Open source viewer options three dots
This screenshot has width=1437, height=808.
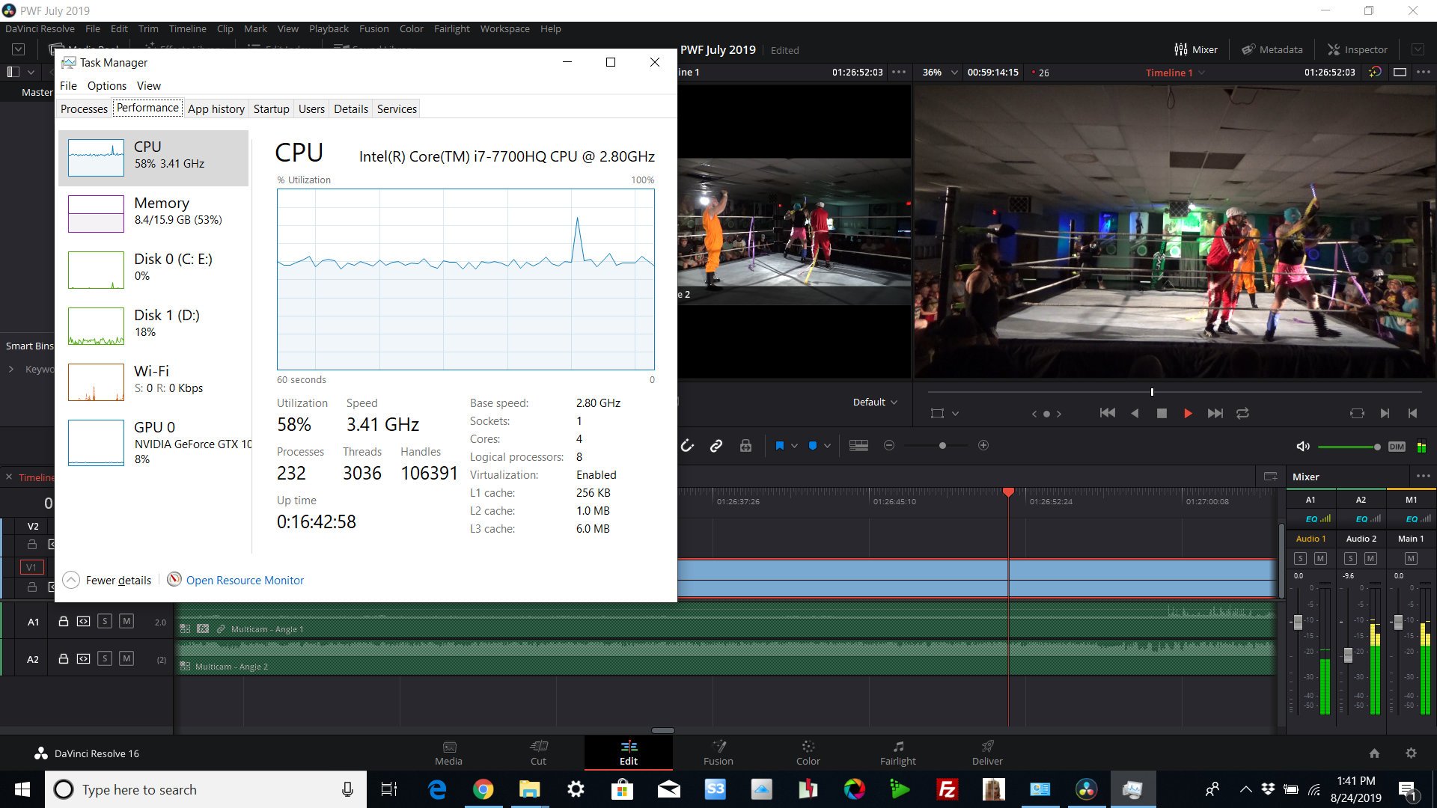[899, 73]
